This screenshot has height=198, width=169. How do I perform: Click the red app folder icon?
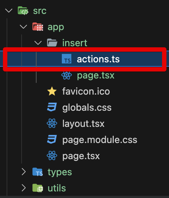click(x=38, y=27)
